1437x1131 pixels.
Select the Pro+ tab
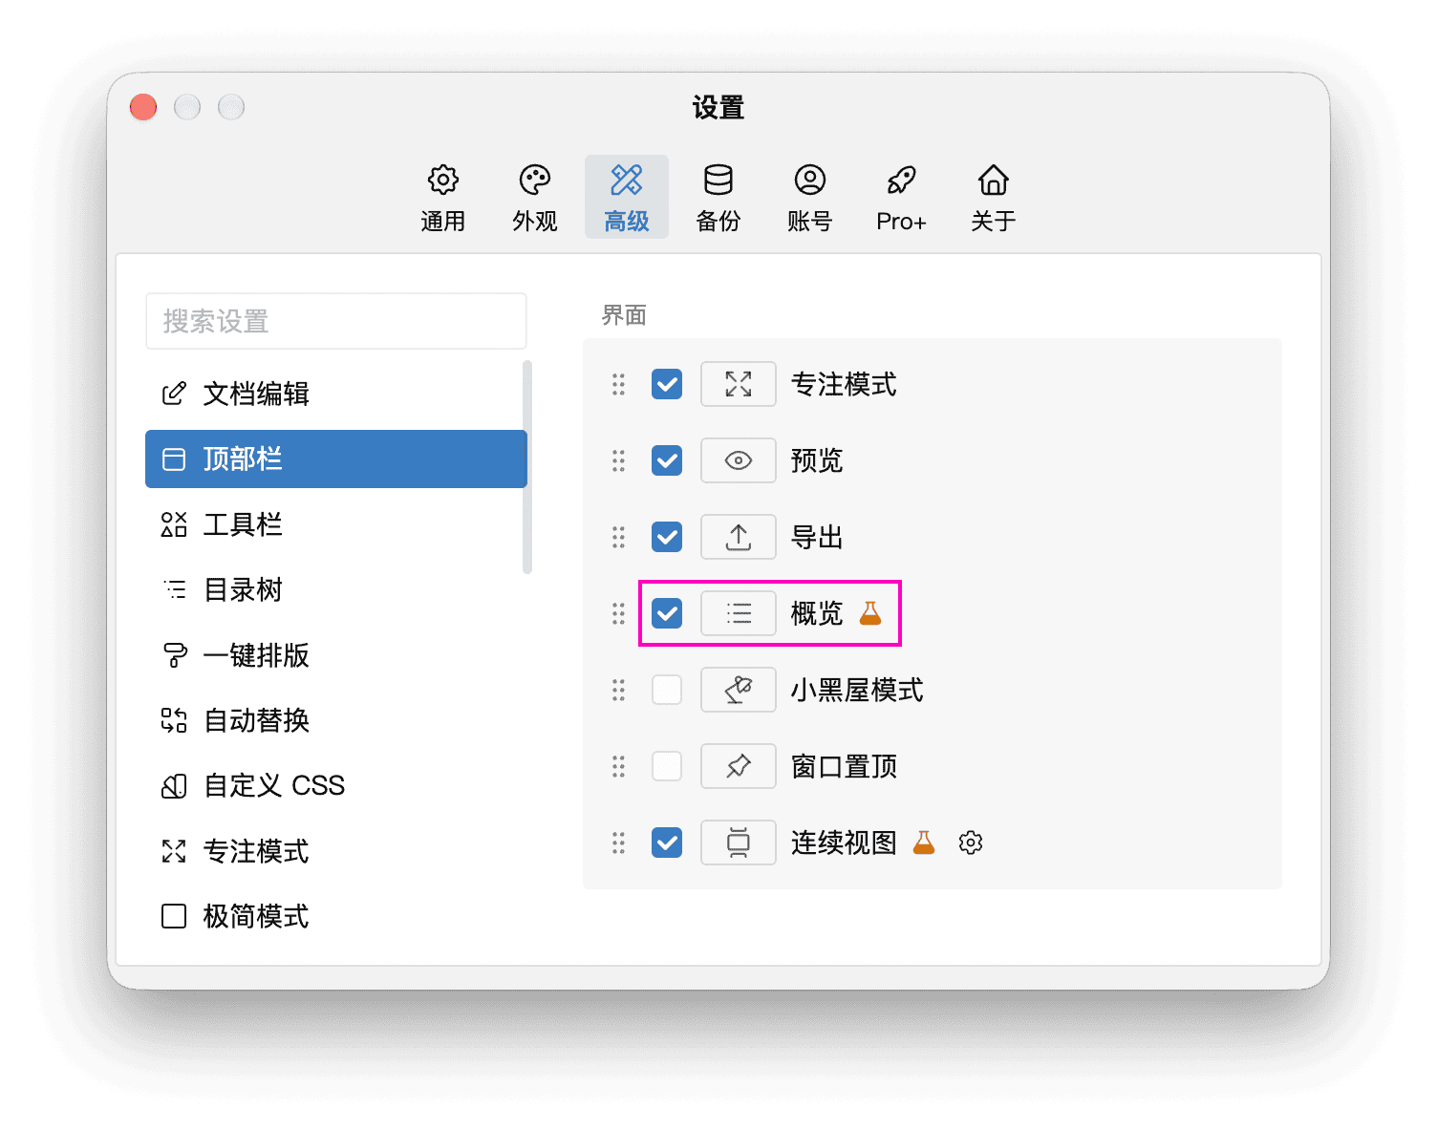point(902,197)
